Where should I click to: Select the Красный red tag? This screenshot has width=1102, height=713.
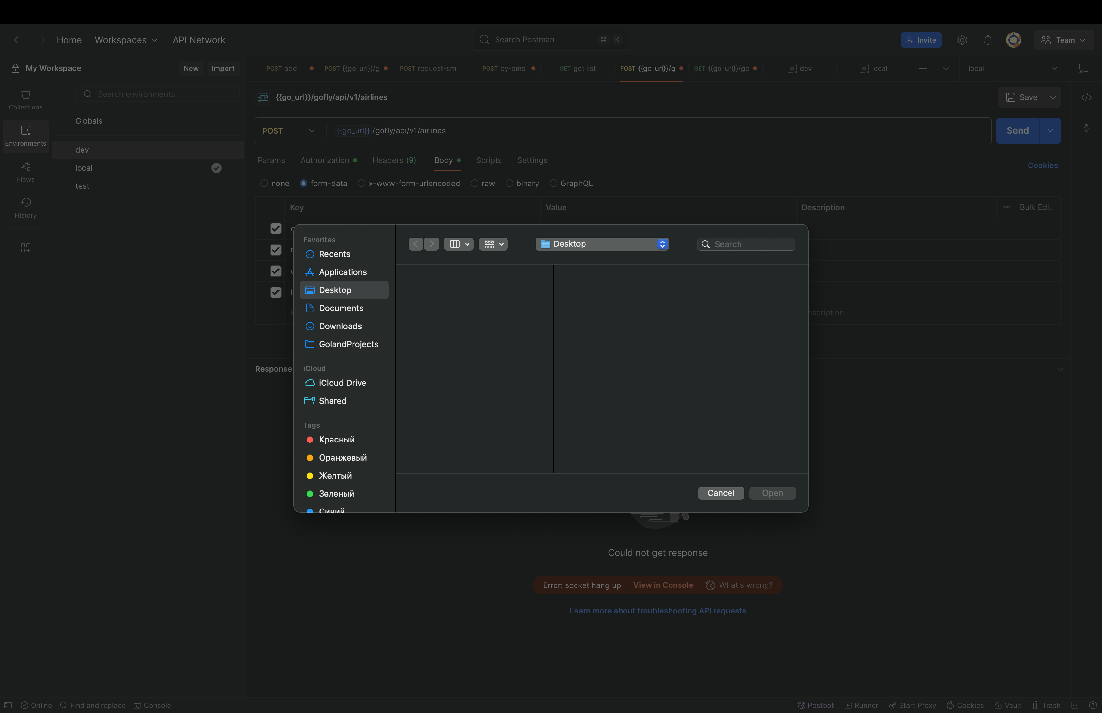pos(336,440)
